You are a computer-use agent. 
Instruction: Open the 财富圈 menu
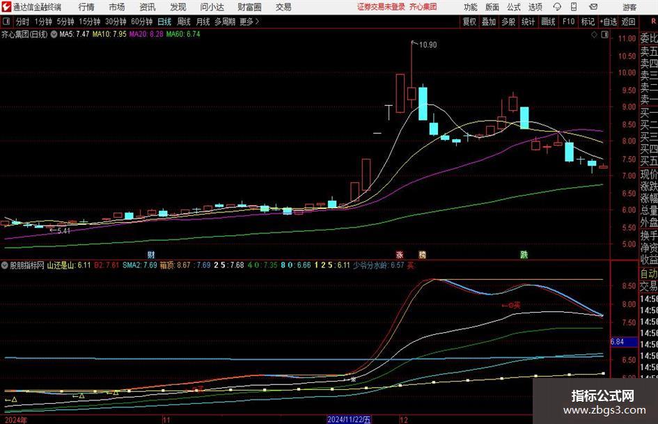[249, 7]
